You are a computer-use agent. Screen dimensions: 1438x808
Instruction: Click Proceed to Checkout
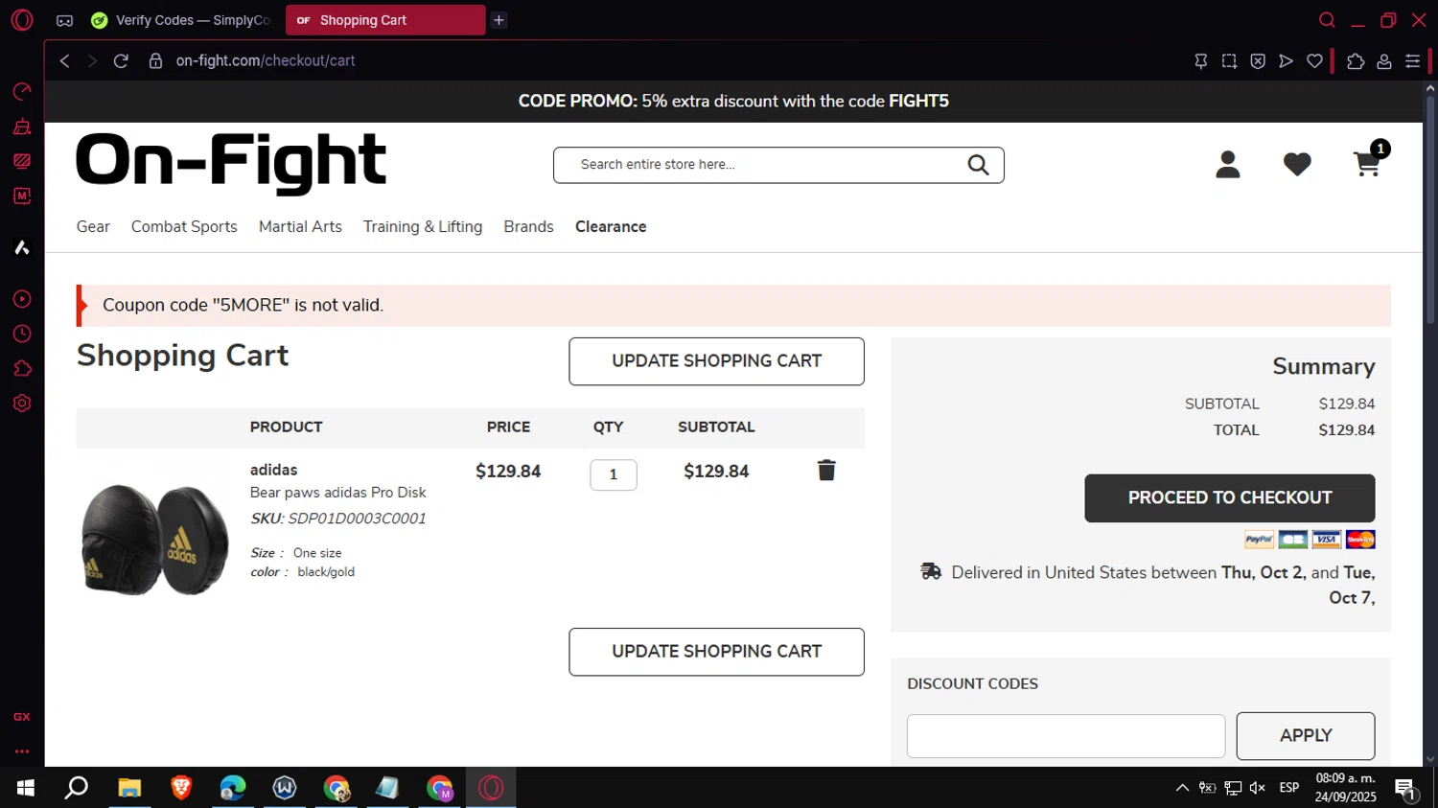pos(1230,497)
